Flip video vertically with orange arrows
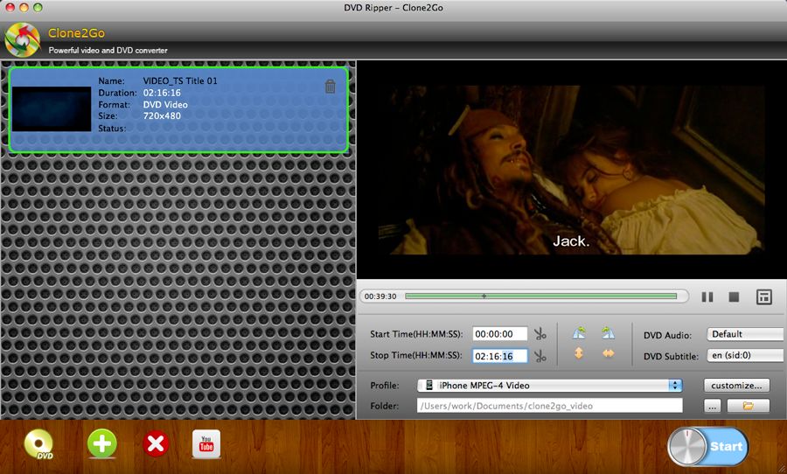This screenshot has width=787, height=474. pyautogui.click(x=579, y=353)
